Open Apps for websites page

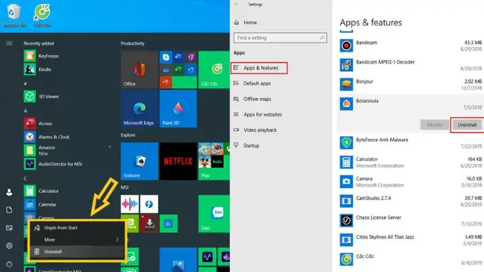263,114
